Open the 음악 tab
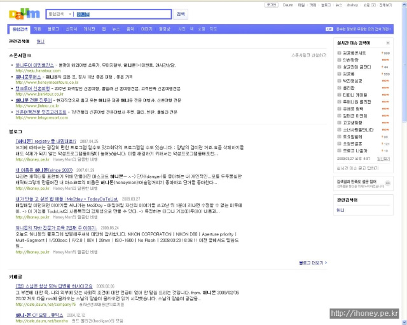 (130, 29)
